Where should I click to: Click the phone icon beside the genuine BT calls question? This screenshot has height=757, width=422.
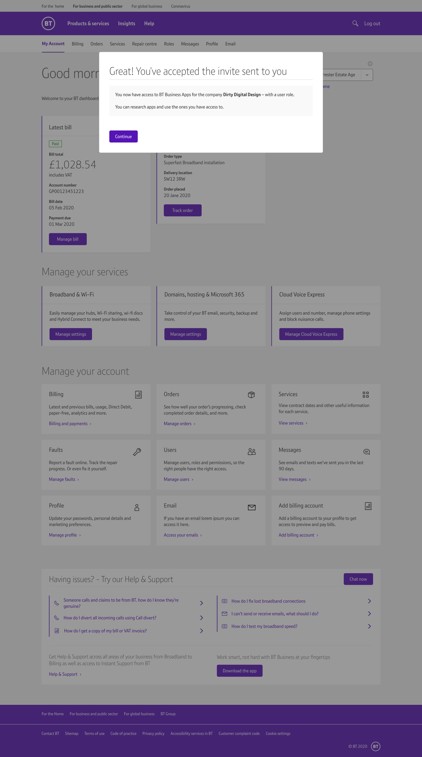[x=56, y=603]
